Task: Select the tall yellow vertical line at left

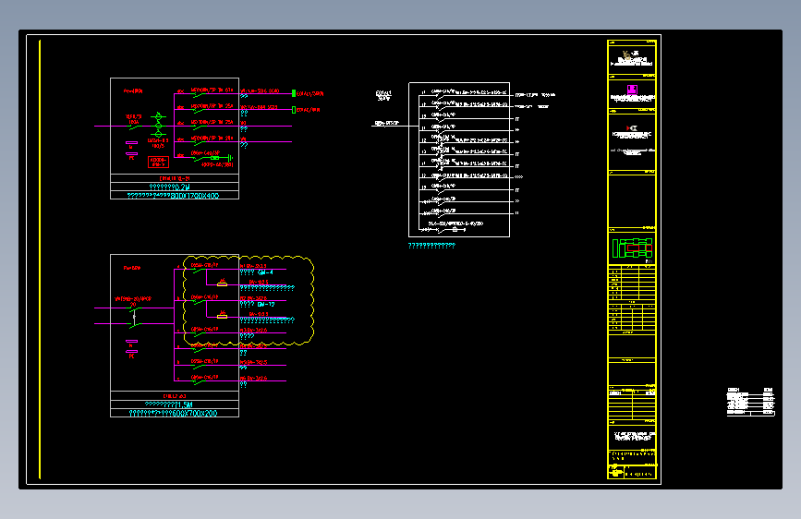Action: tap(40, 259)
